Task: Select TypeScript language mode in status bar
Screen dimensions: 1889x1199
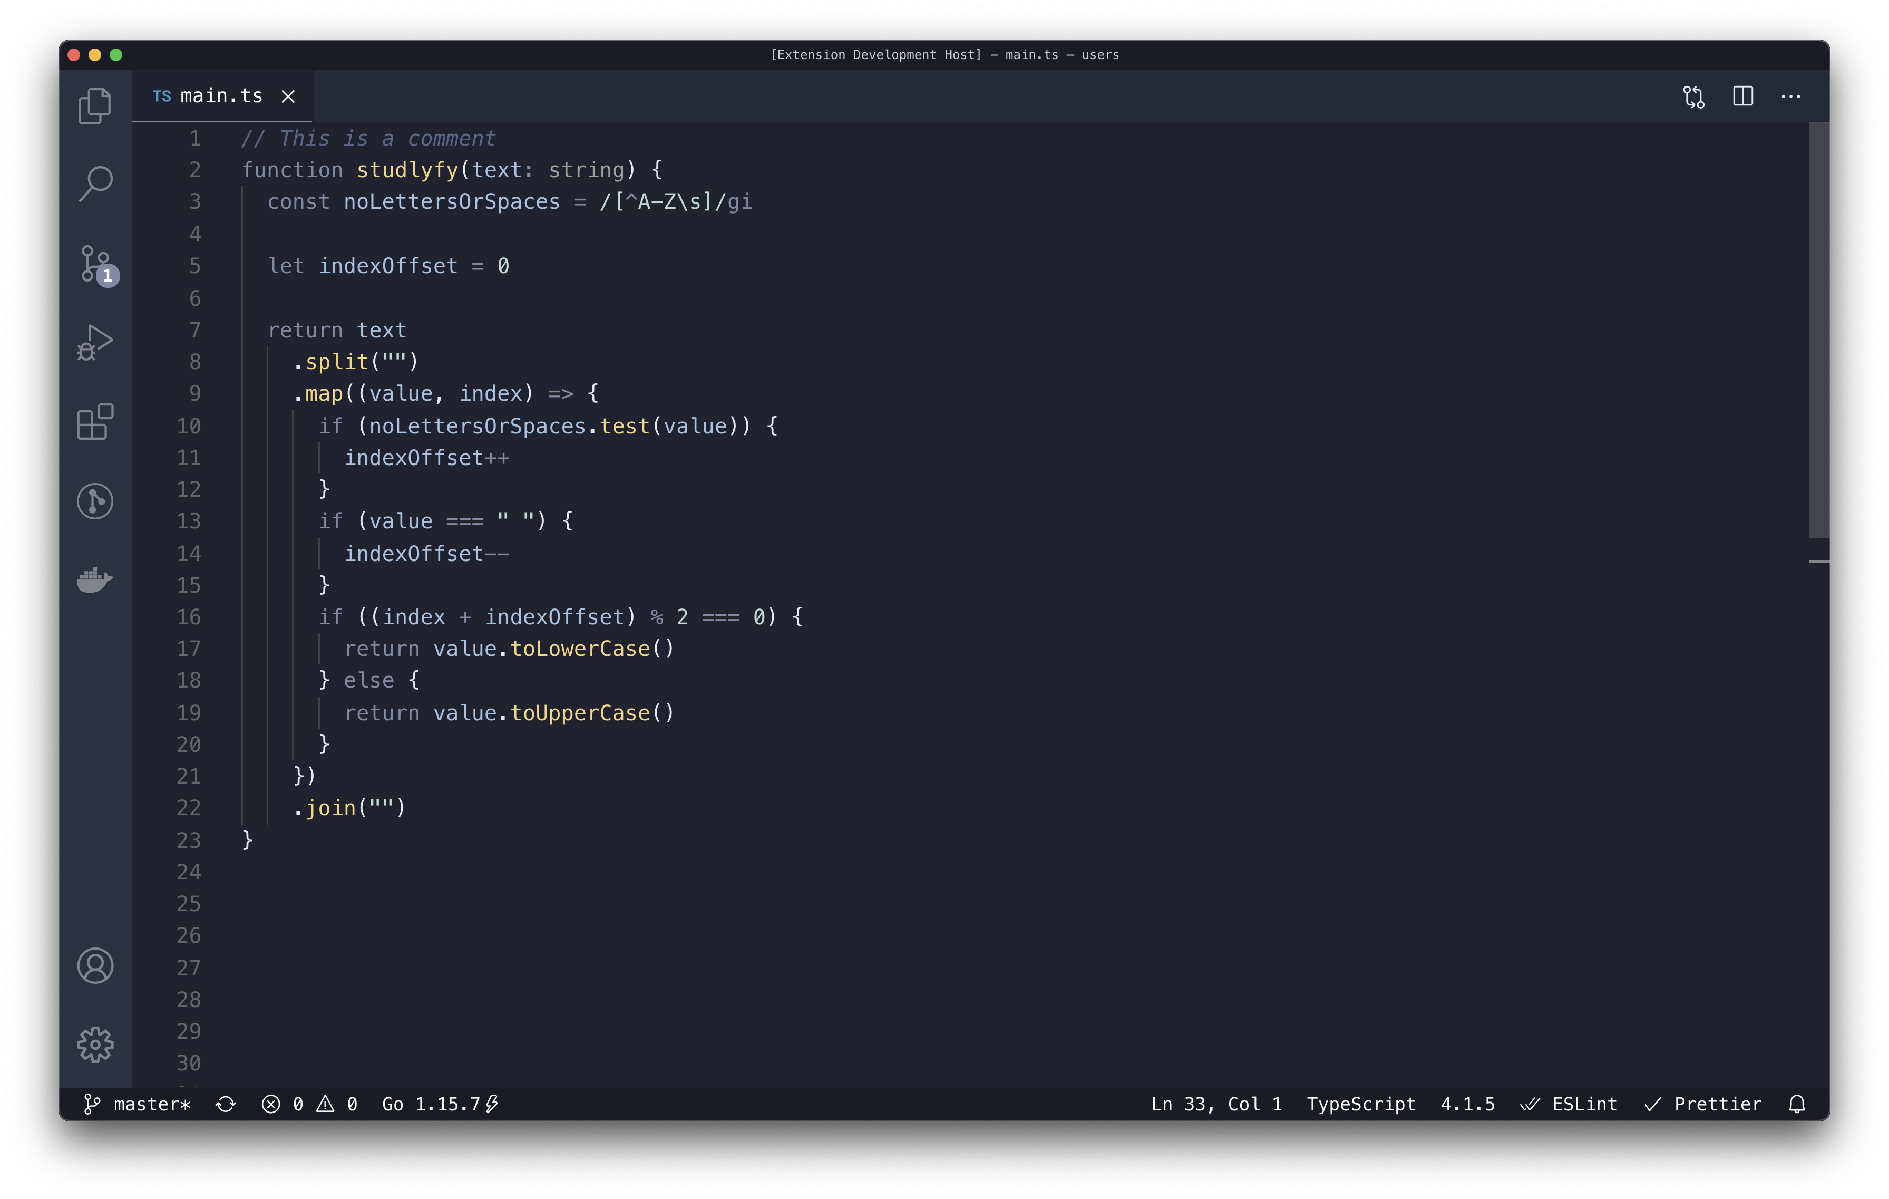Action: [x=1360, y=1104]
